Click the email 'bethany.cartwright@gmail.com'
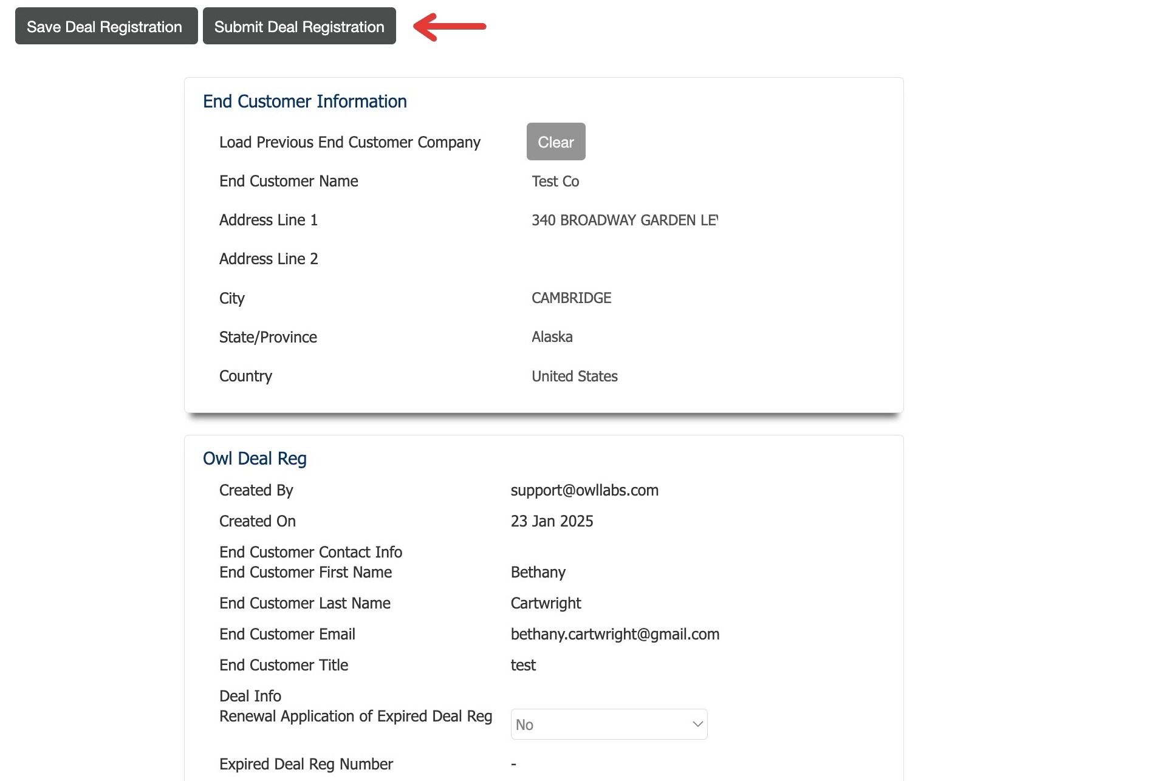The height and width of the screenshot is (781, 1164). tap(615, 634)
